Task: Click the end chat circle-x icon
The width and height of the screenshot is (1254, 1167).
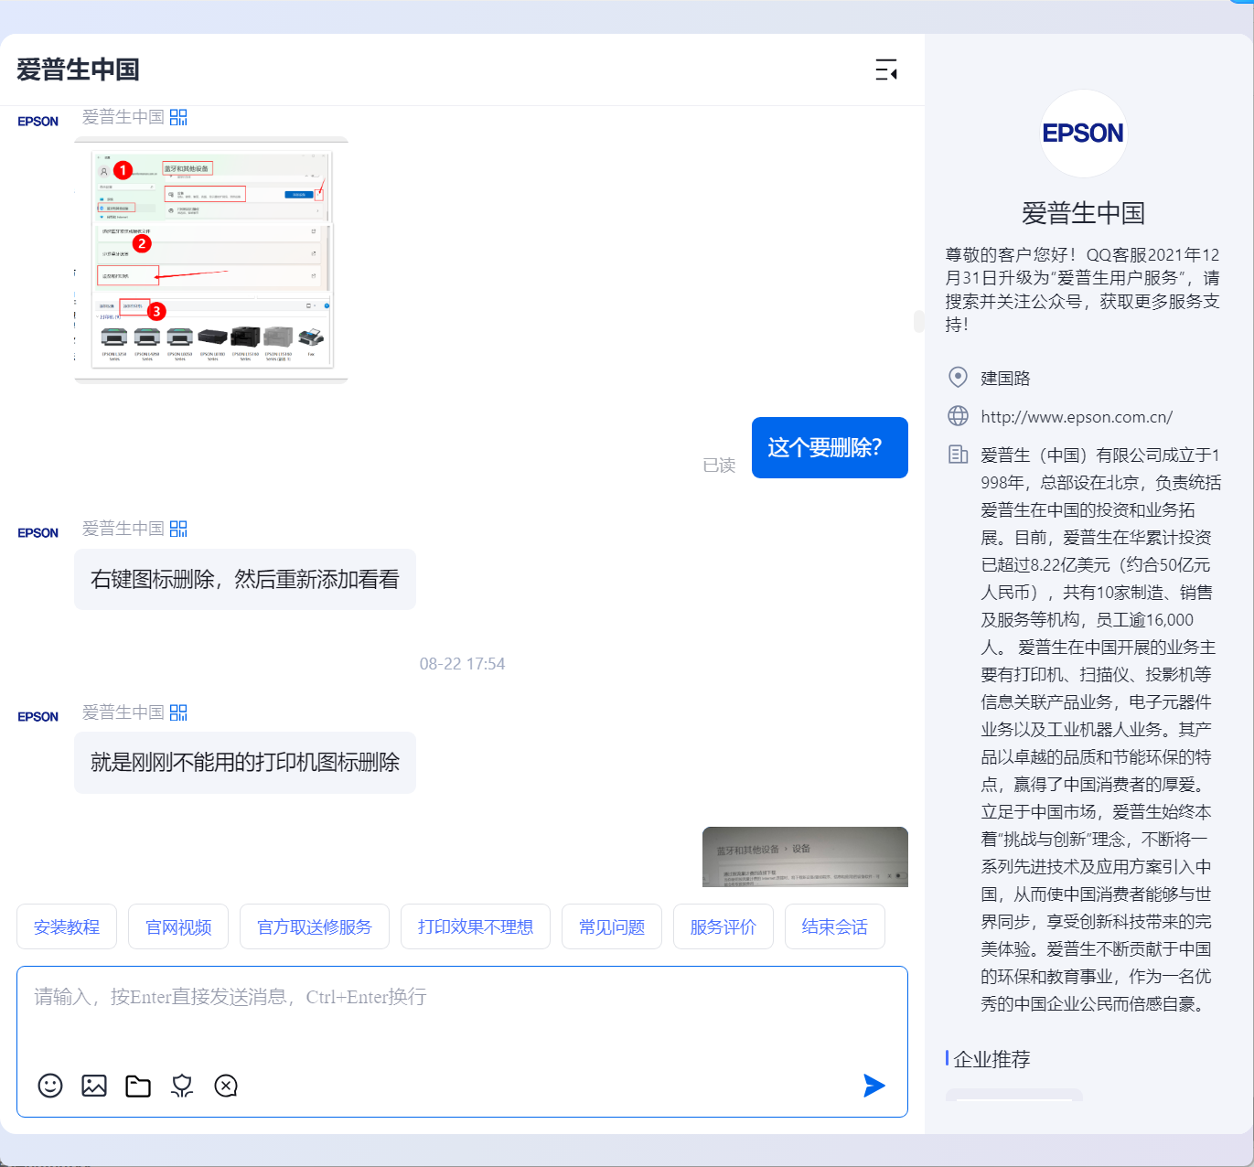Action: click(226, 1086)
